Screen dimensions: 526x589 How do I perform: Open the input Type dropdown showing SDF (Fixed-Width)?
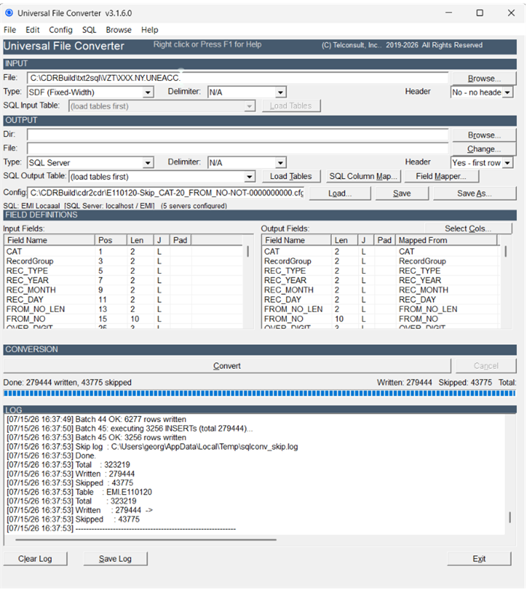point(90,92)
